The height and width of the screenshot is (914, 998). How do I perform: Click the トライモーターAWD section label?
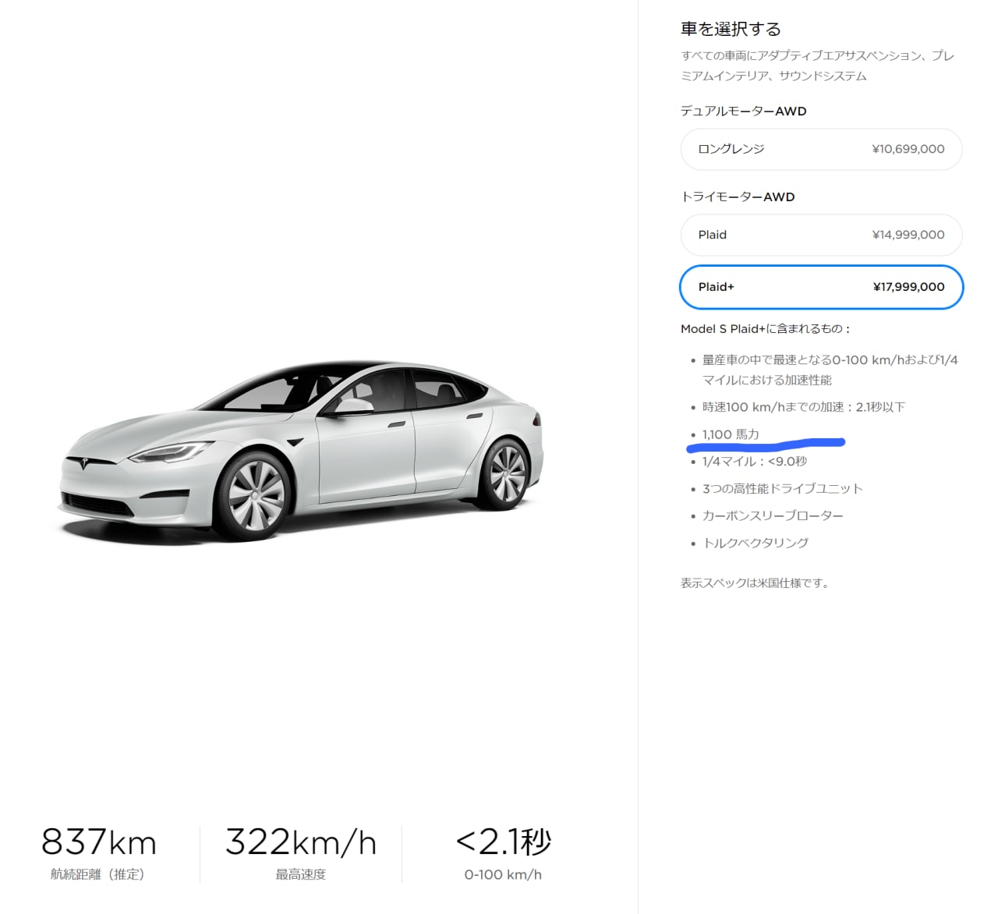click(738, 197)
